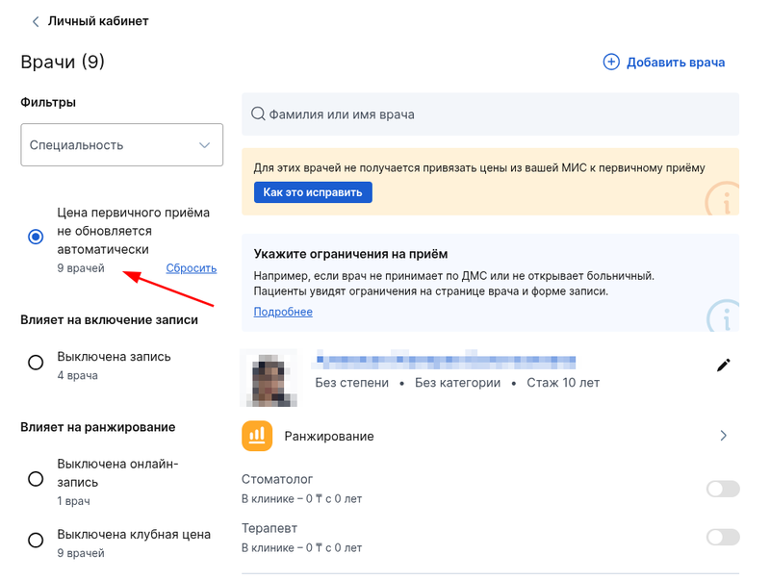Expand the Ранжирование row chevron
770x580 pixels.
(724, 436)
